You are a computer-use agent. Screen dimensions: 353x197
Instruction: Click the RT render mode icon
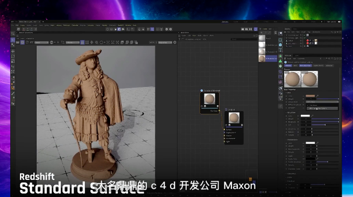tap(32, 42)
